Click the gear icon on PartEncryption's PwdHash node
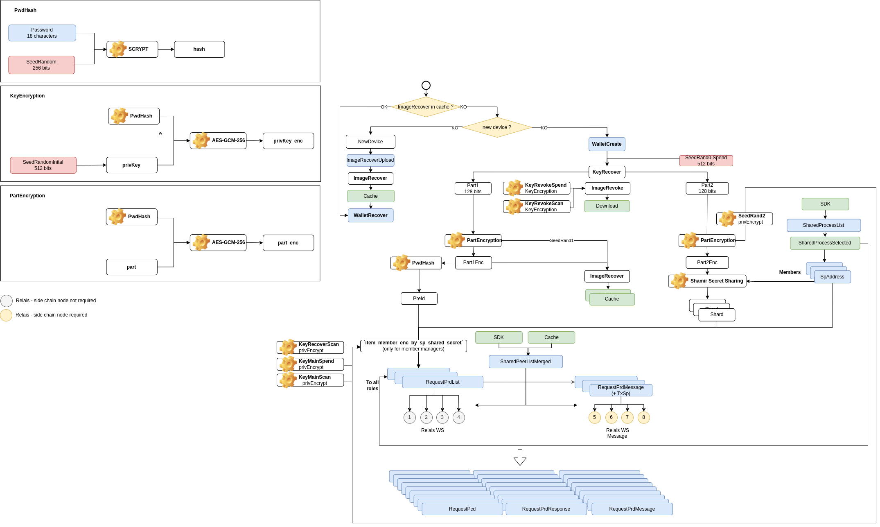 117,217
